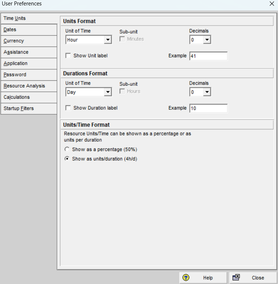Switch to Resource Analysis tab
278x284 pixels.
tap(29, 86)
